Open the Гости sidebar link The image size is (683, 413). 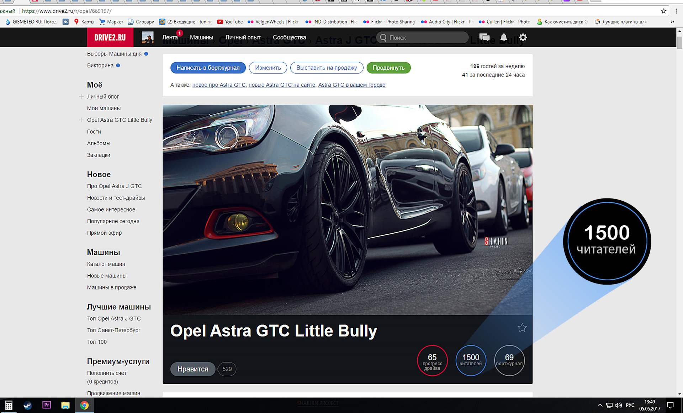[x=94, y=132]
